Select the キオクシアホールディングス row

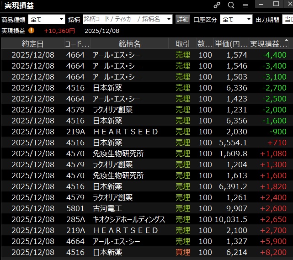coord(146,219)
